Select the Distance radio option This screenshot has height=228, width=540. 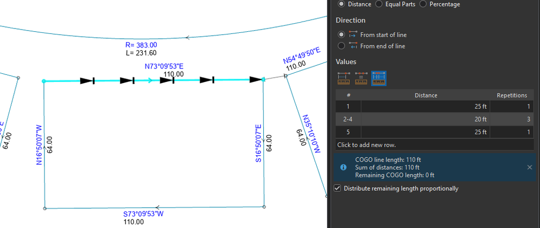coord(341,4)
